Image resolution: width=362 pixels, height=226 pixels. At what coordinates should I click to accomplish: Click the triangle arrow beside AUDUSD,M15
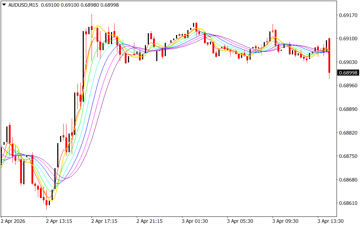tap(4, 5)
